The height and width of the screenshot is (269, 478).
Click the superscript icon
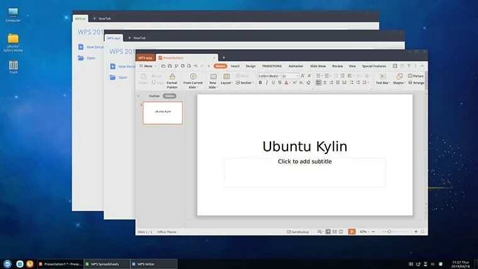coord(294,82)
